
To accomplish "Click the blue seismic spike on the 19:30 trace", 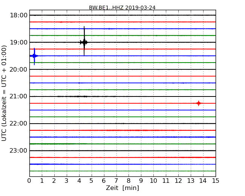I will click(34, 56).
